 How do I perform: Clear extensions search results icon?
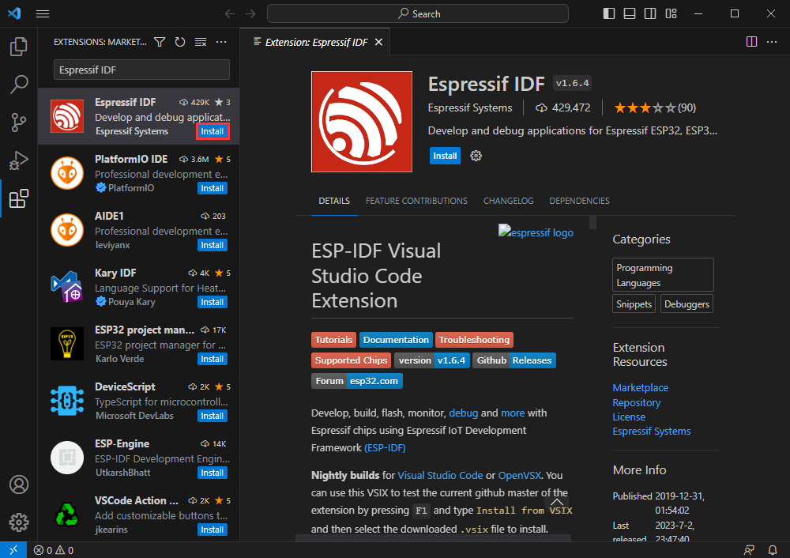pyautogui.click(x=201, y=42)
